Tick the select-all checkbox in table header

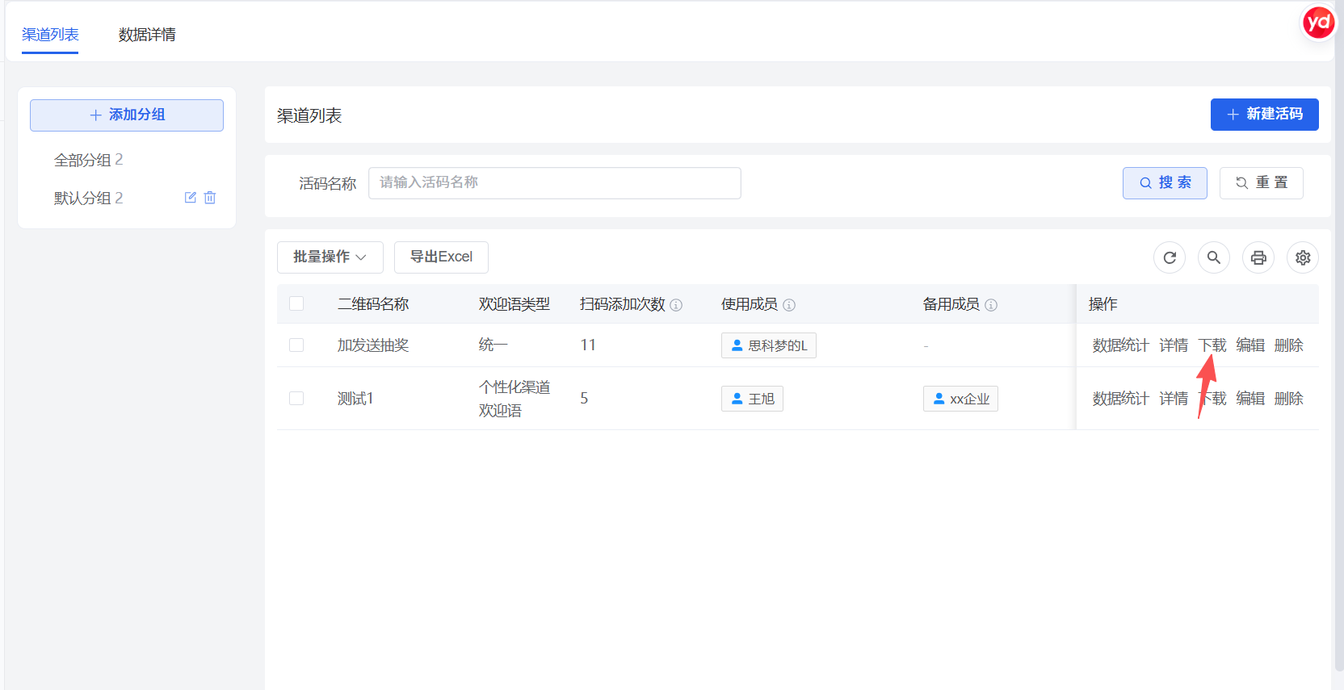[296, 303]
